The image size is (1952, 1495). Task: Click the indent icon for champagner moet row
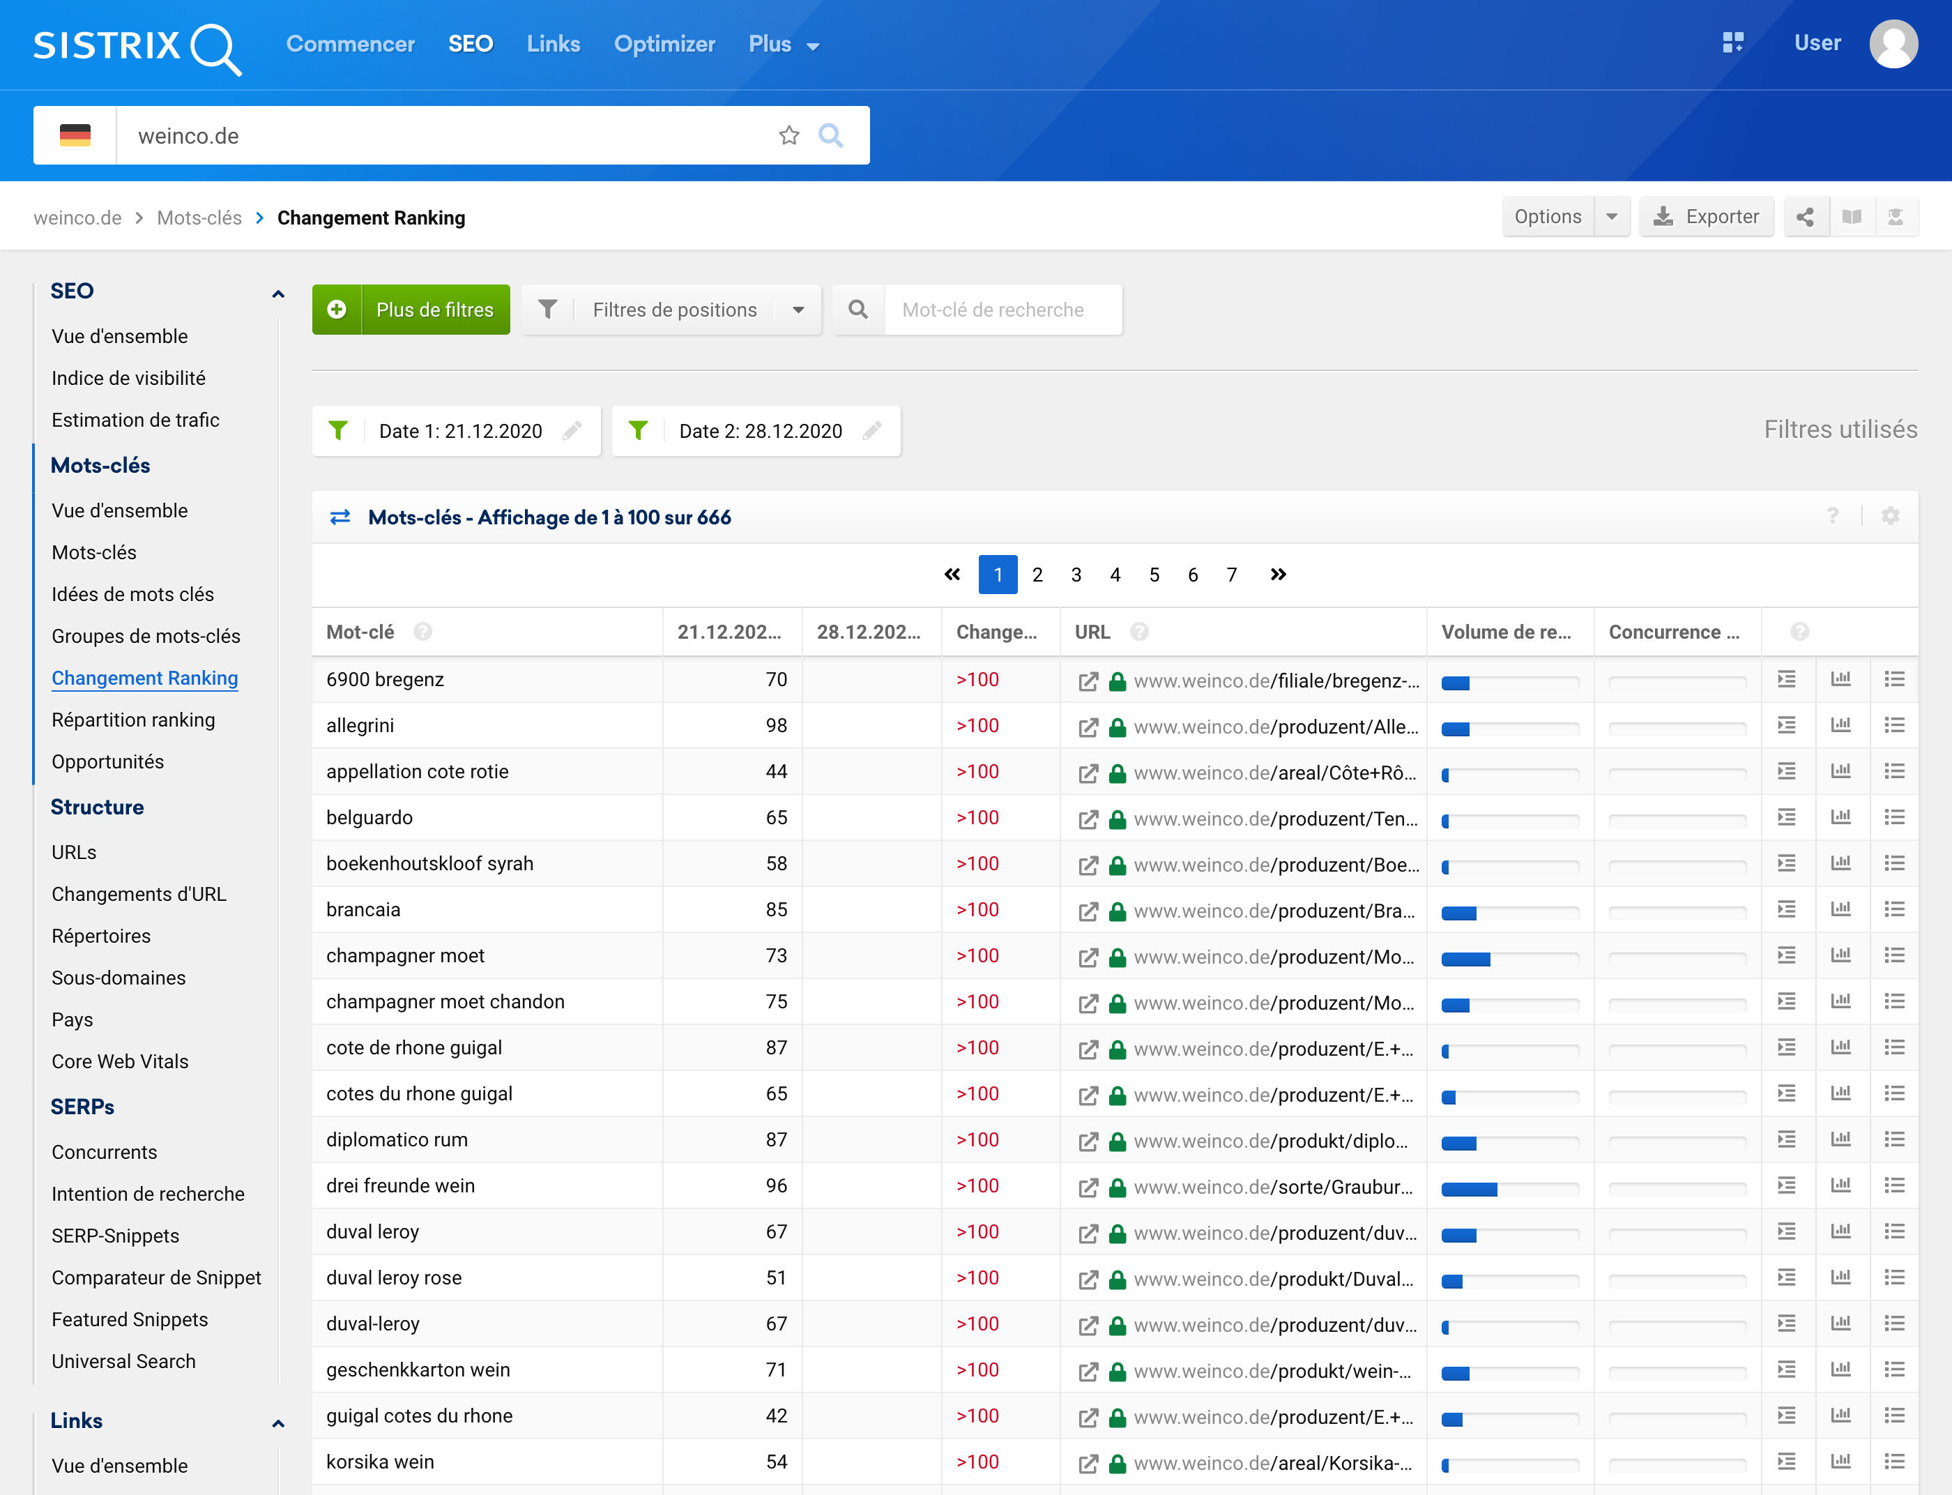click(1787, 955)
